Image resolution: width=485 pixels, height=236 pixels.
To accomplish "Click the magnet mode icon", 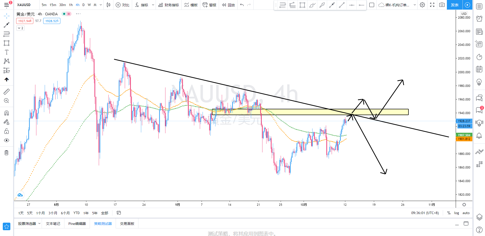I will pos(7,113).
